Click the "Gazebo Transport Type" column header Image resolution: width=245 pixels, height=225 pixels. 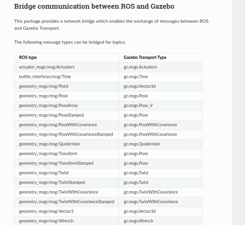coord(145,57)
